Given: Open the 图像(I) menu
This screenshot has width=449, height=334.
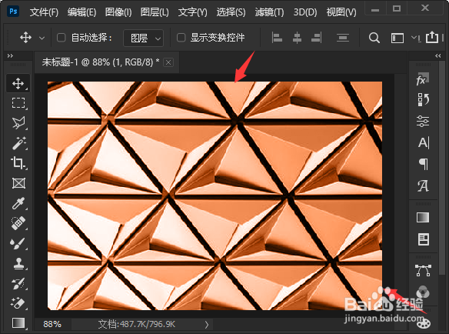Looking at the screenshot, I should pyautogui.click(x=118, y=12).
